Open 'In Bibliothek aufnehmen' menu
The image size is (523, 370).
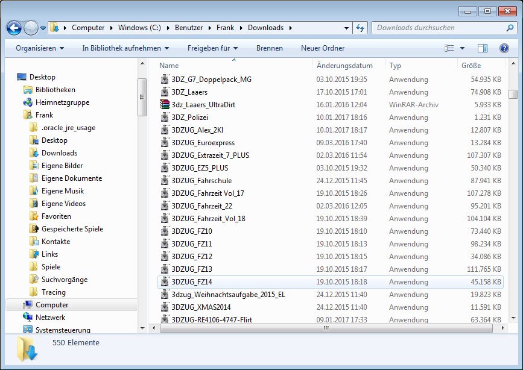pos(125,48)
